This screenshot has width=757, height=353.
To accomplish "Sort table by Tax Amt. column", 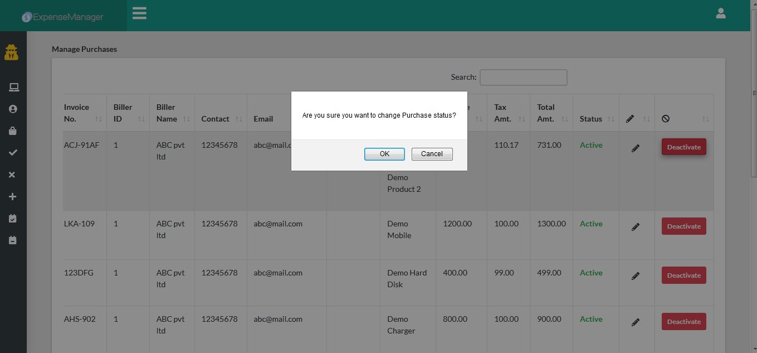I will coord(509,113).
